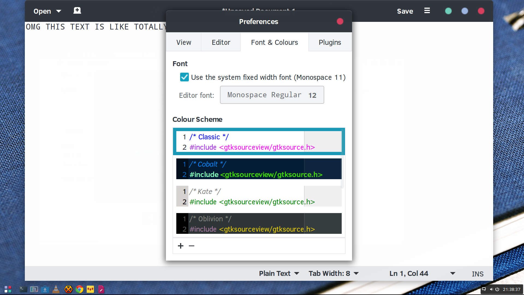524x295 pixels.
Task: Select the Oblivion colour scheme
Action: pyautogui.click(x=259, y=223)
